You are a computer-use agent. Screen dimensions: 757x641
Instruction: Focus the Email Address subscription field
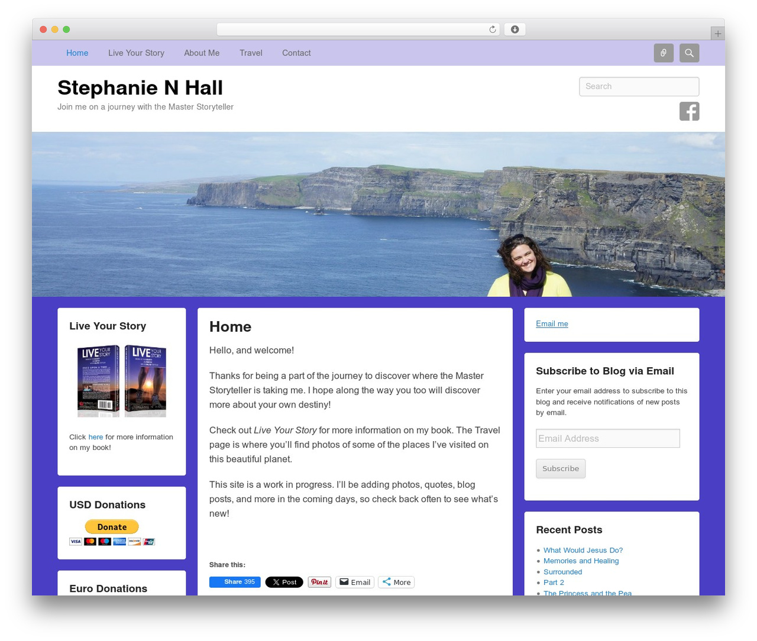(x=607, y=438)
